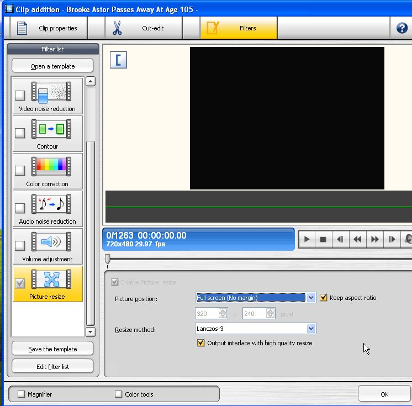Click the black video preview area
The height and width of the screenshot is (406, 412).
tap(287, 118)
